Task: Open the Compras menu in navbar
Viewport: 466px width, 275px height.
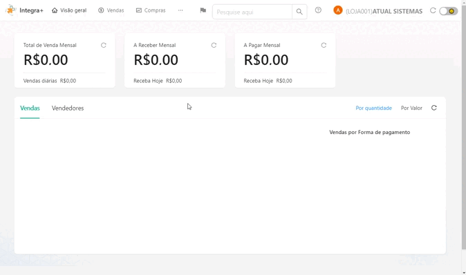Action: [151, 10]
